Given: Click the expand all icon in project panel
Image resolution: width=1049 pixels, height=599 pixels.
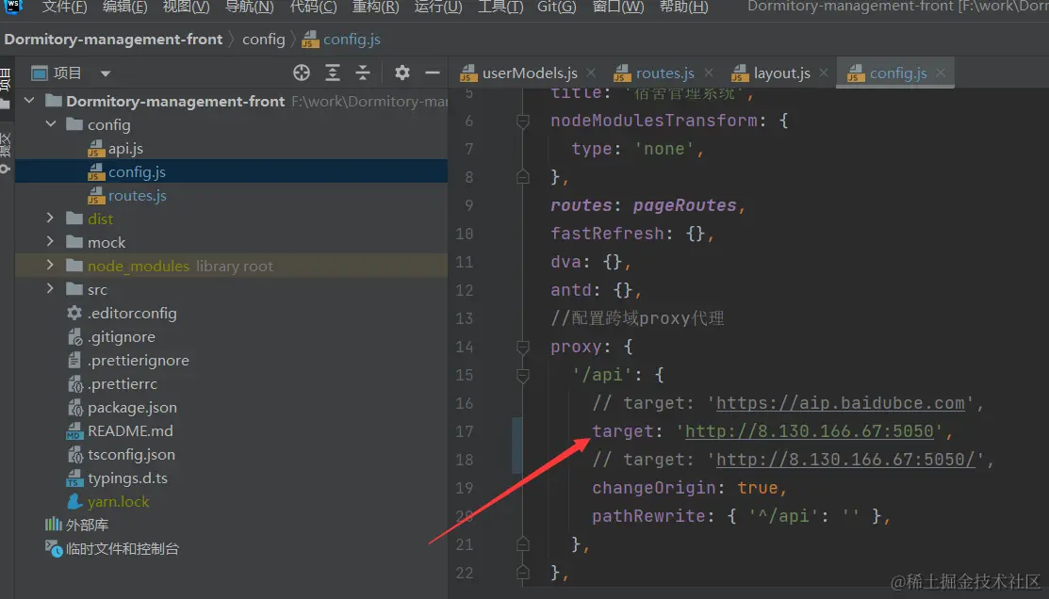Looking at the screenshot, I should pyautogui.click(x=333, y=73).
